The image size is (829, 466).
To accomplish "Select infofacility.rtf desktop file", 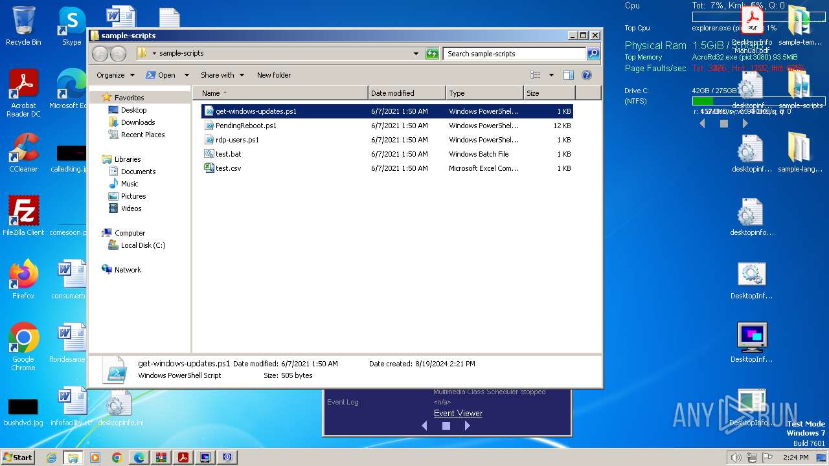I will pyautogui.click(x=71, y=406).
